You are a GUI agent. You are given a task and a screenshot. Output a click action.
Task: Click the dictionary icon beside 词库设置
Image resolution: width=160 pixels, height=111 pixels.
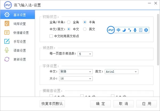[7, 23]
